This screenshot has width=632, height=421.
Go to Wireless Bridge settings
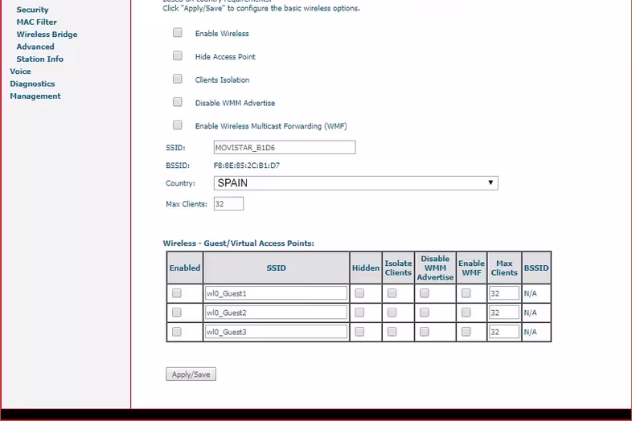point(47,35)
